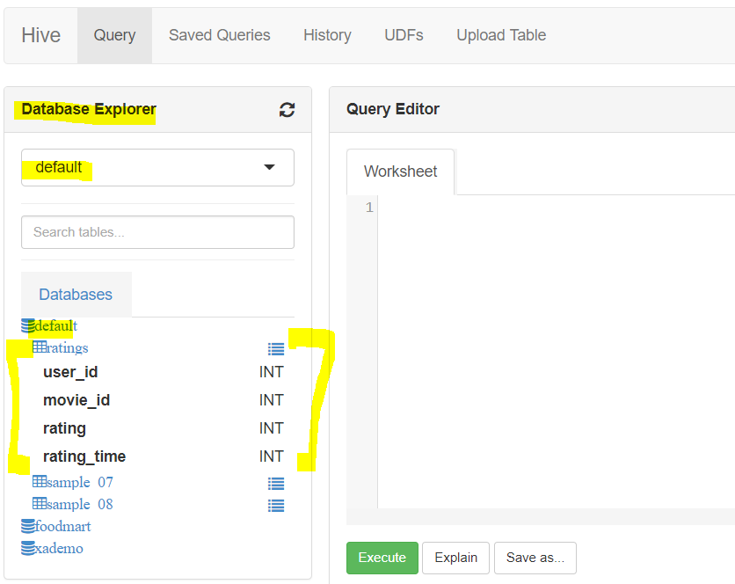The height and width of the screenshot is (584, 735).
Task: Open the Query tab in Hive navbar
Action: pyautogui.click(x=114, y=35)
